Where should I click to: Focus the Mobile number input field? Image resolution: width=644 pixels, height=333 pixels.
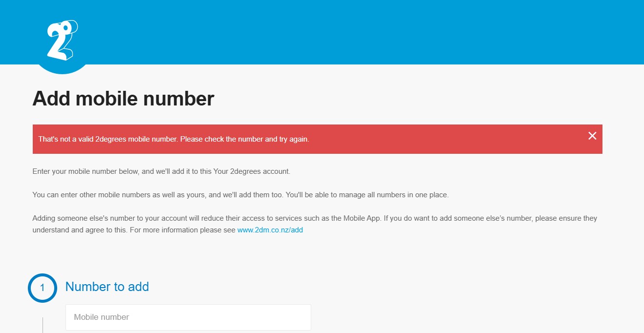[x=188, y=317]
